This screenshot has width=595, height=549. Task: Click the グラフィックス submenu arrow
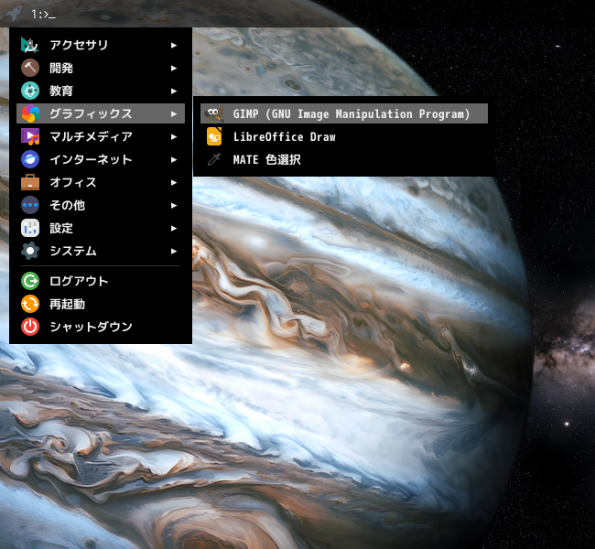point(174,113)
